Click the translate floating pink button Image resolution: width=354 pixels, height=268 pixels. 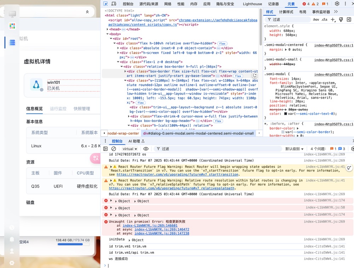point(95,158)
